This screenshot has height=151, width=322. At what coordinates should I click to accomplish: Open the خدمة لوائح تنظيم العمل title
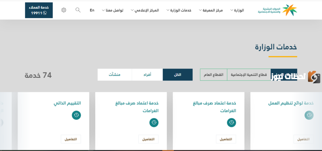point(291,103)
